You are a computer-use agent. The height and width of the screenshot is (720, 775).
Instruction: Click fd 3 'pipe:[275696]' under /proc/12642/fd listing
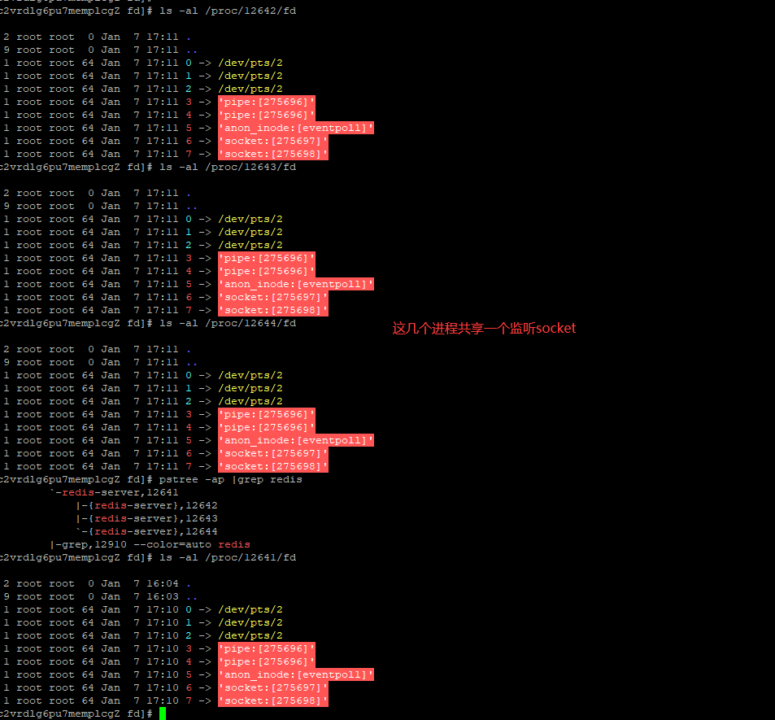click(x=267, y=102)
